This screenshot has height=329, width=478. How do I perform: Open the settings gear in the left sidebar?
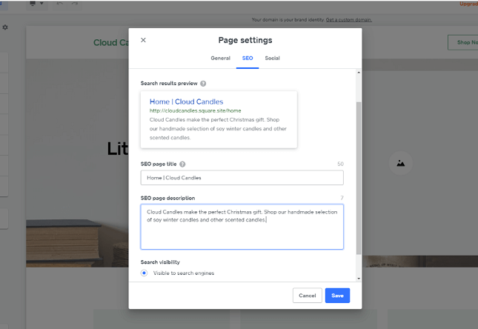pos(5,27)
